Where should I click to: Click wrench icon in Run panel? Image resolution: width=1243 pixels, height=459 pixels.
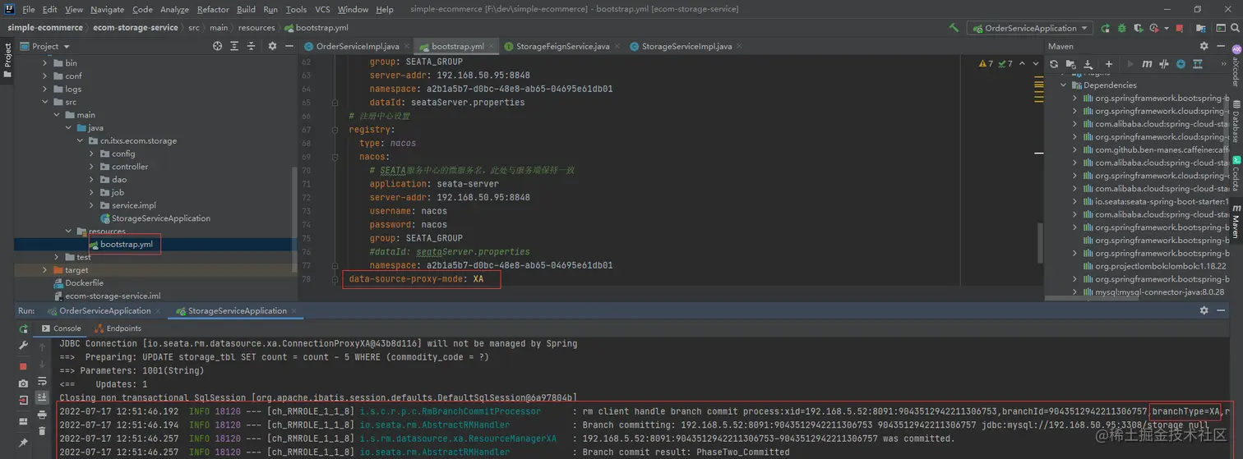coord(23,345)
